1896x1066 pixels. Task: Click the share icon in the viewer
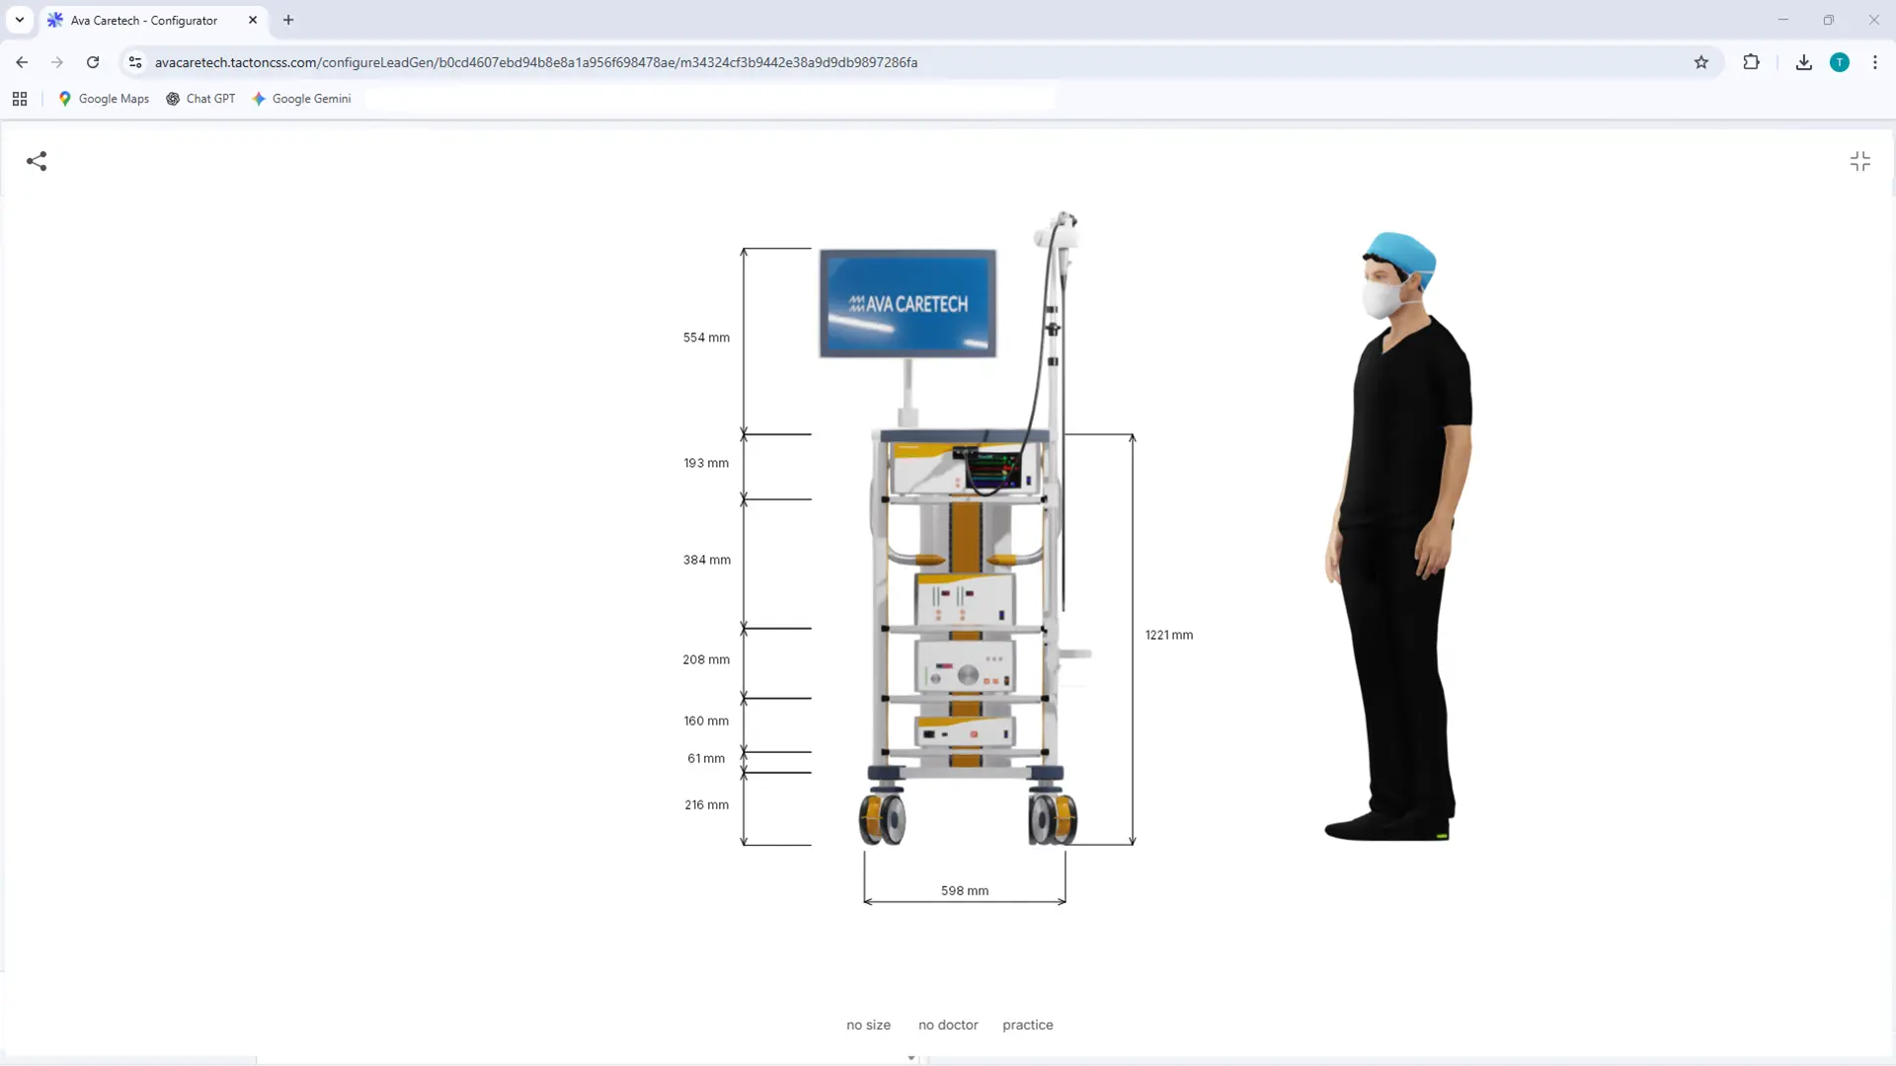37,161
